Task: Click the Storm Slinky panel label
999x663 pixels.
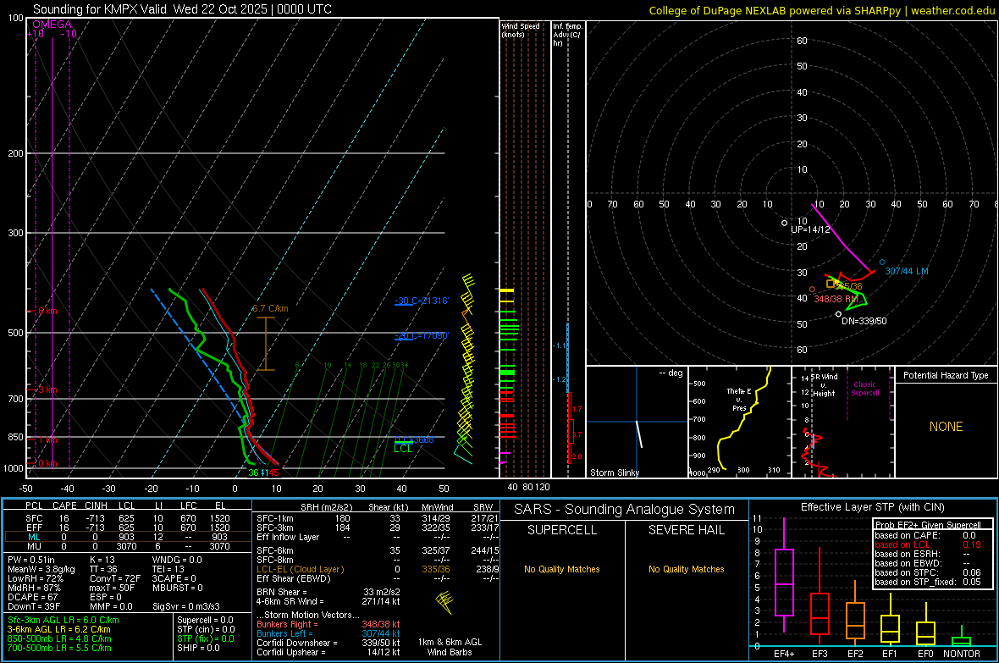Action: (615, 472)
